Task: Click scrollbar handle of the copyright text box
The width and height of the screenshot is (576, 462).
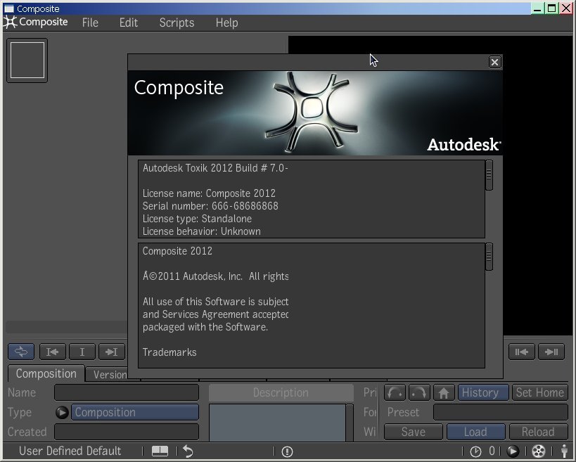Action: click(489, 257)
